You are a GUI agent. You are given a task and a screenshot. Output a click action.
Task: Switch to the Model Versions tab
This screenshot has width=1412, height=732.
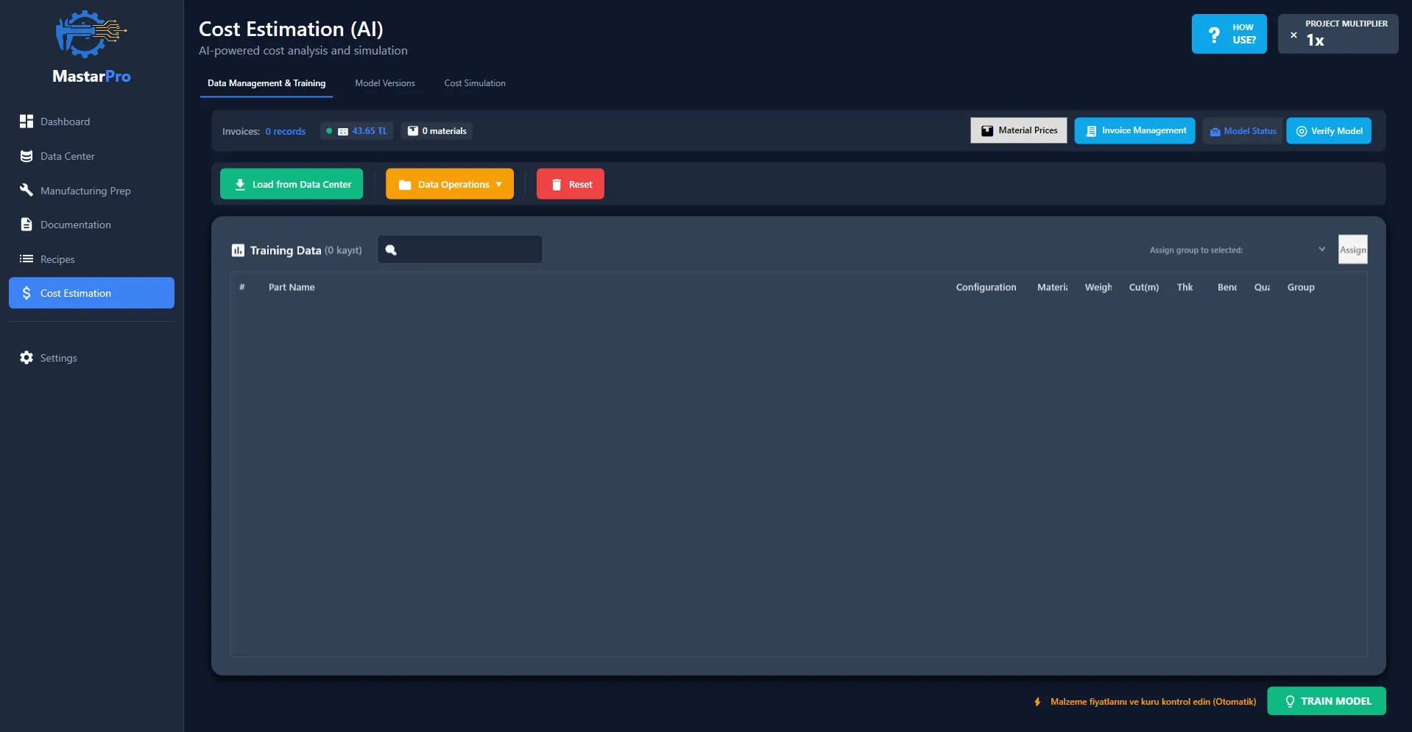click(385, 83)
